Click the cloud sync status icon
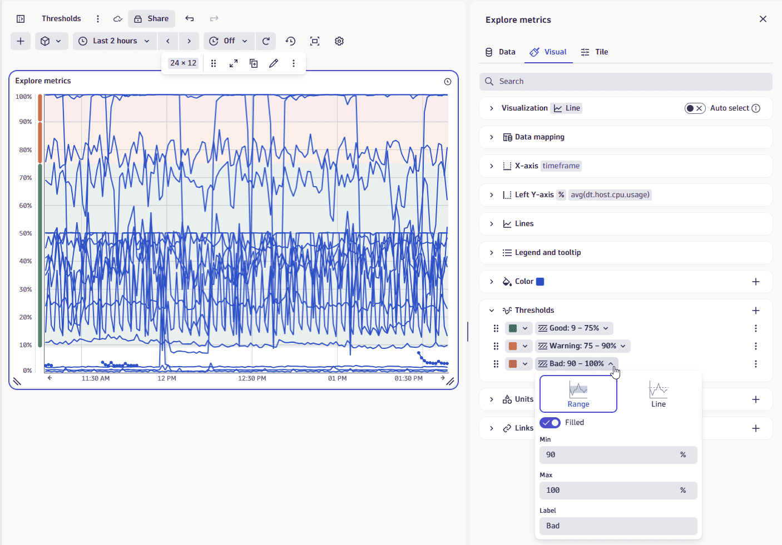Screen dimensions: 782x545 [118, 19]
